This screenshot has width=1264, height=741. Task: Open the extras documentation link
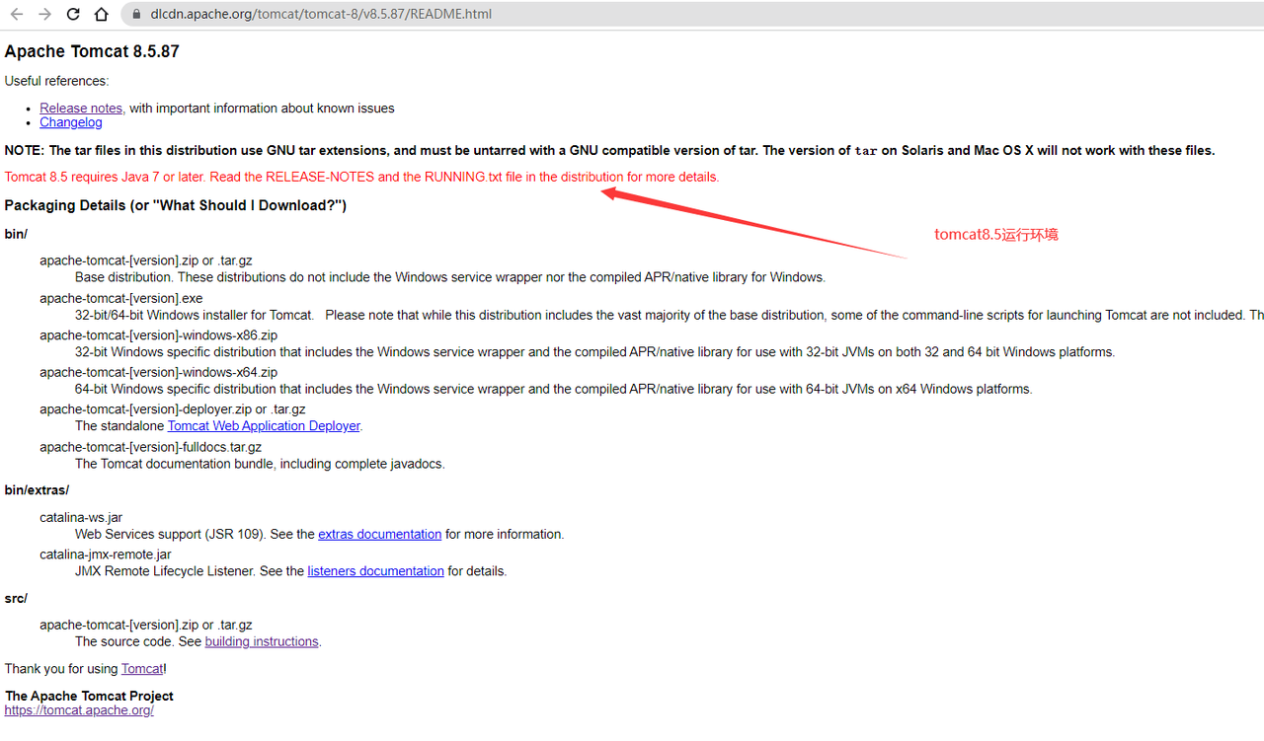[379, 534]
